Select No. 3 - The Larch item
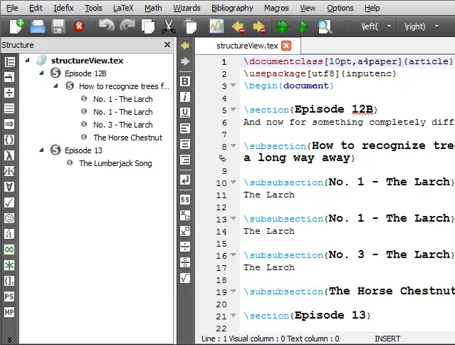This screenshot has width=455, height=345. pyautogui.click(x=122, y=125)
